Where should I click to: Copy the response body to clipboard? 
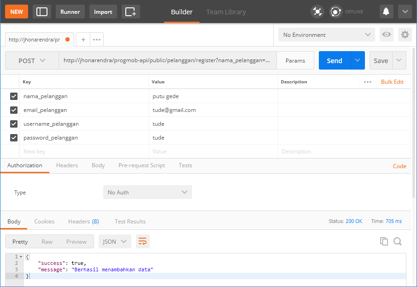384,241
